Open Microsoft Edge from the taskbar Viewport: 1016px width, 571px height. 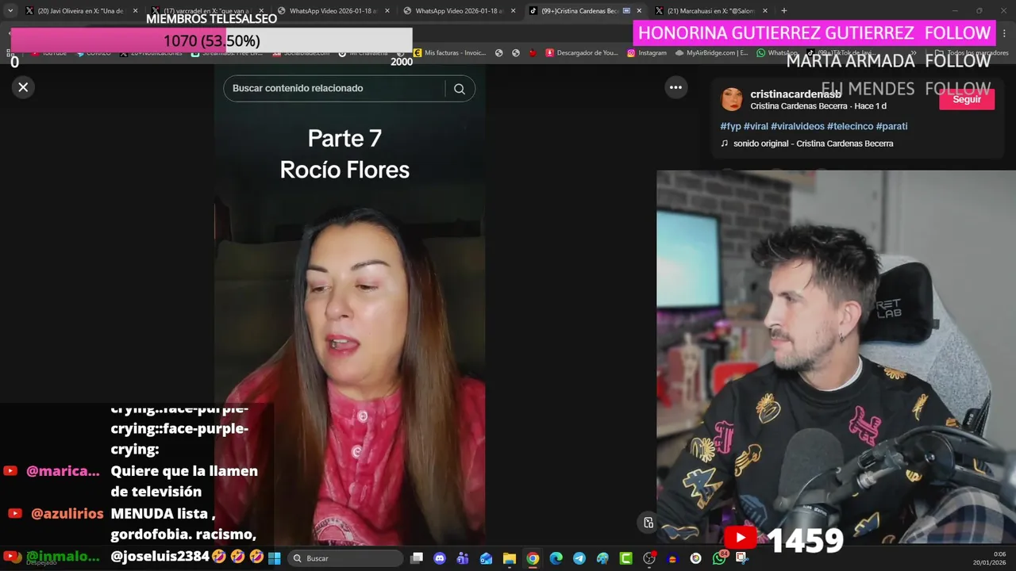556,558
